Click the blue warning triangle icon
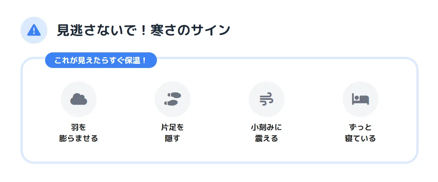 (x=34, y=30)
